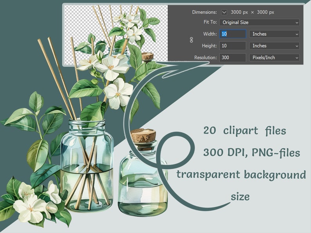311x233 pixels.
Task: Click the 'transparent background' text
Action: [x=241, y=175]
